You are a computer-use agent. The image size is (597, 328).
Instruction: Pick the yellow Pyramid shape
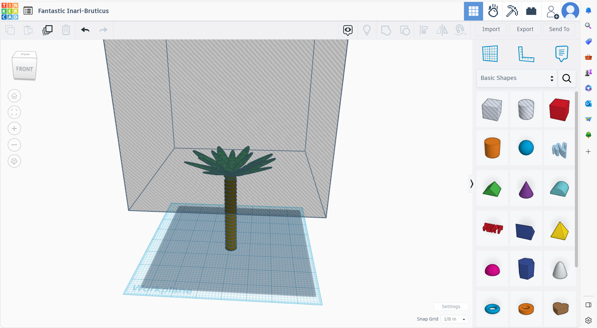pos(560,231)
